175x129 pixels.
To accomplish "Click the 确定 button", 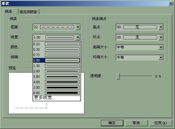I will (112, 123).
